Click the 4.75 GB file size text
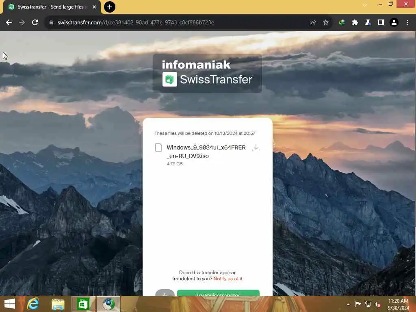Viewport: 416px width, 312px height. pyautogui.click(x=175, y=164)
